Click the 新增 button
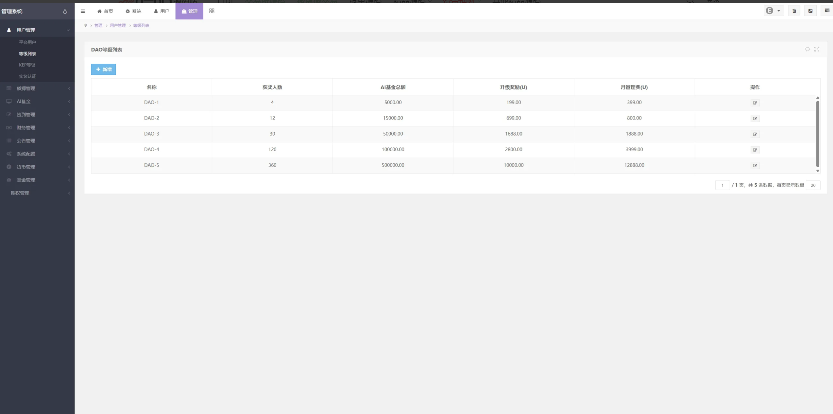 click(x=103, y=69)
